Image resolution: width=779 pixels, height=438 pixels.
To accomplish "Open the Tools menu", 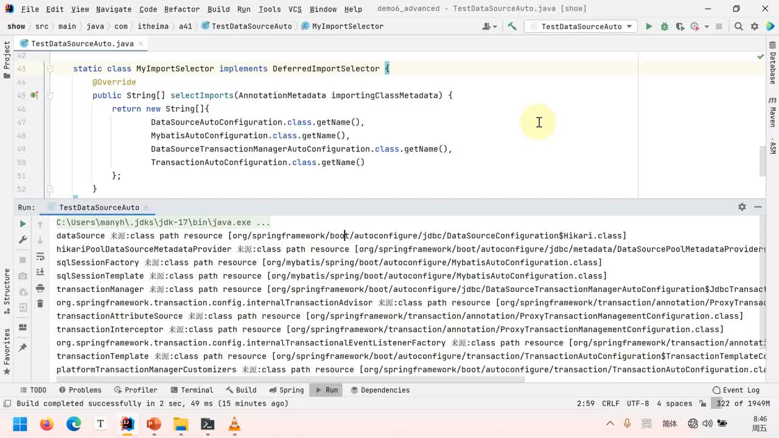I will tap(270, 9).
